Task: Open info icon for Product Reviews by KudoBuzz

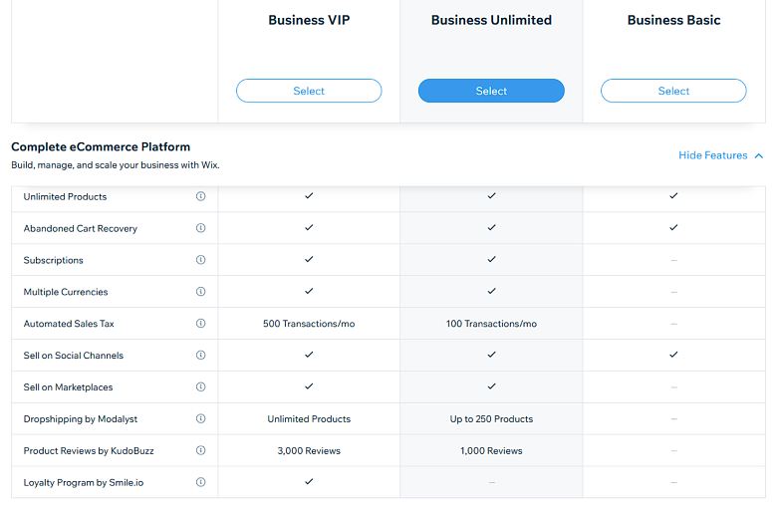Action: tap(200, 450)
